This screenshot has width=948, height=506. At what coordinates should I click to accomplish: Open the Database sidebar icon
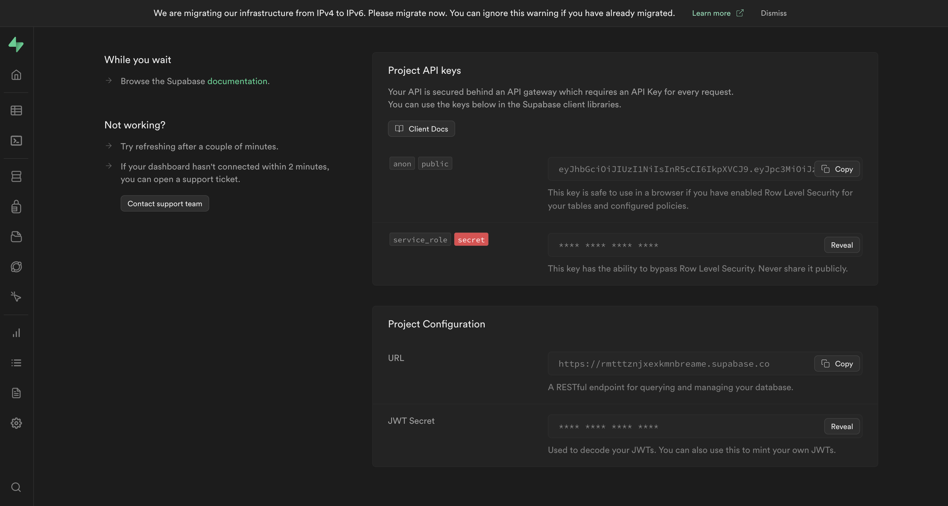click(x=16, y=176)
